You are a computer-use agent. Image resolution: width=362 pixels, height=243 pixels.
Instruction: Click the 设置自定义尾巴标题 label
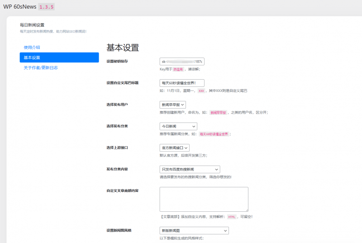pyautogui.click(x=122, y=83)
